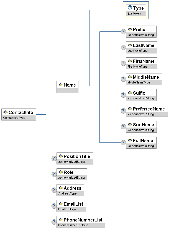Click the Suffix element label
Viewport: 174px width, 229px height.
tap(139, 93)
